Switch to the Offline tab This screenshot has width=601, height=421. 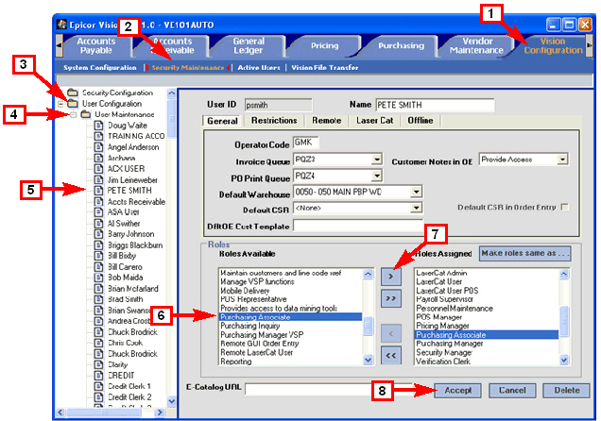(x=421, y=121)
